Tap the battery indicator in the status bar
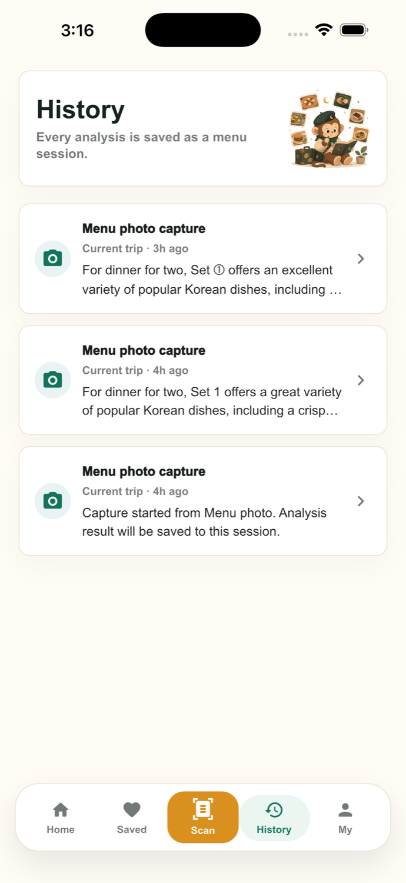Image resolution: width=406 pixels, height=883 pixels. pyautogui.click(x=354, y=29)
